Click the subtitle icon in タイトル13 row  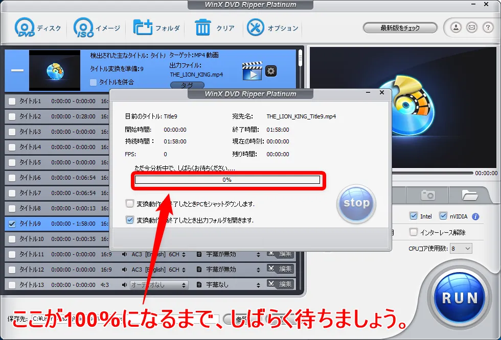point(199,285)
